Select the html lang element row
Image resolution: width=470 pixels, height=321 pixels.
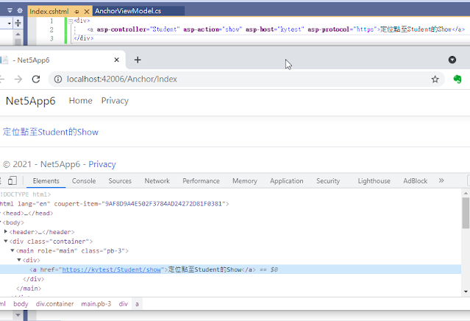click(230, 204)
